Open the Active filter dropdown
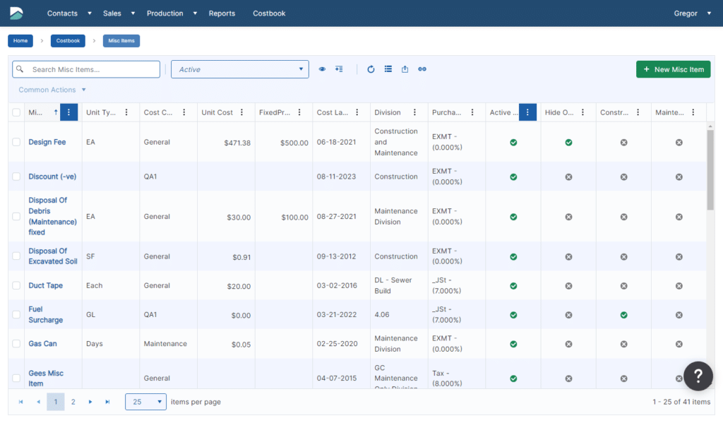Screen dimensions: 723x423 tap(239, 69)
